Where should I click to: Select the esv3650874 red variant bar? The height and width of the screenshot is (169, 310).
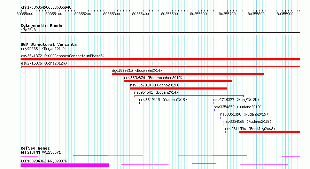point(178,81)
